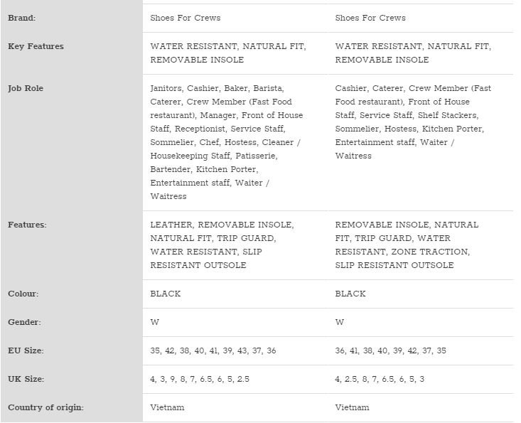Click the second product's Shoes For Crews brand
Viewport: 521px width, 423px height.
[370, 18]
